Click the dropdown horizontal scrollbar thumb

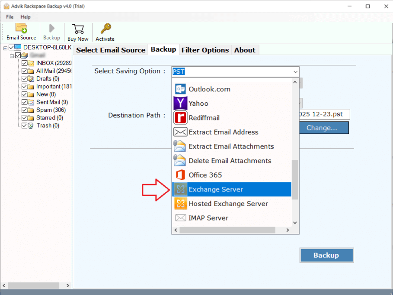[227, 230]
